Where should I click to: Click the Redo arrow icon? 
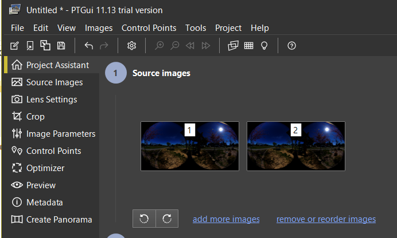104,46
